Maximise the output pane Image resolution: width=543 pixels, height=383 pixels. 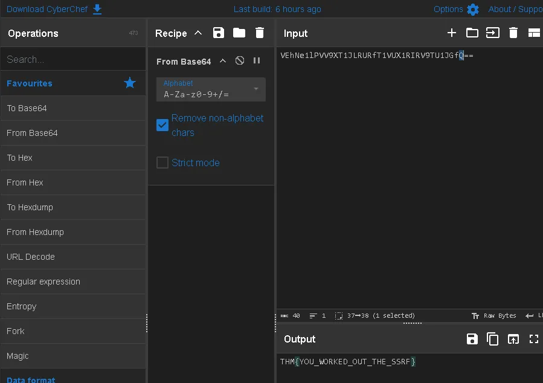[x=534, y=339]
